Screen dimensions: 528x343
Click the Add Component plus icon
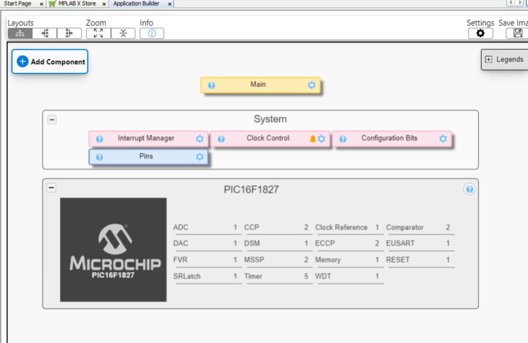click(x=23, y=62)
